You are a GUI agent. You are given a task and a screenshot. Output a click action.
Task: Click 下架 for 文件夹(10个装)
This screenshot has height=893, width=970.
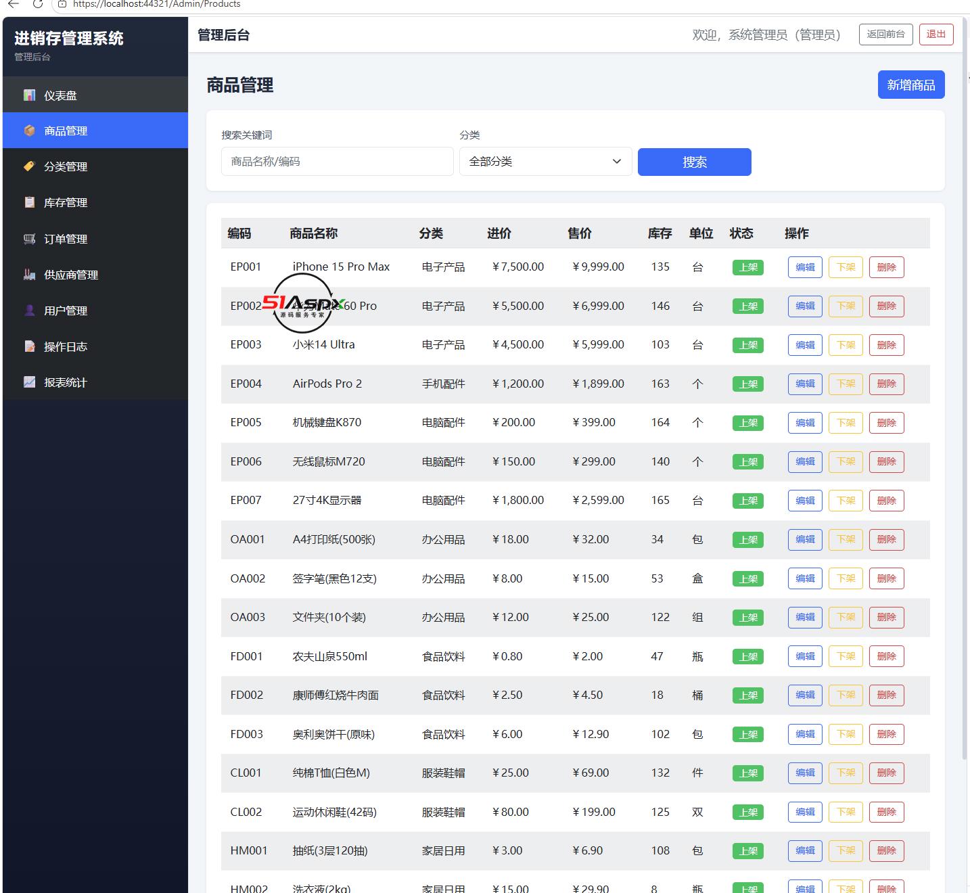(846, 617)
